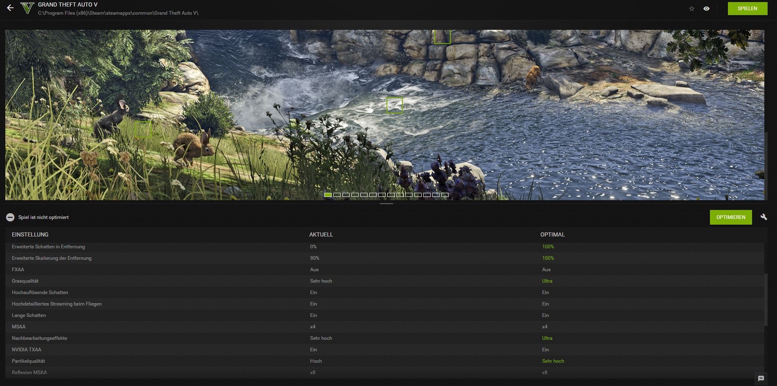Click optimal Ultra value for Grasqualität
This screenshot has height=386, width=777.
547,281
